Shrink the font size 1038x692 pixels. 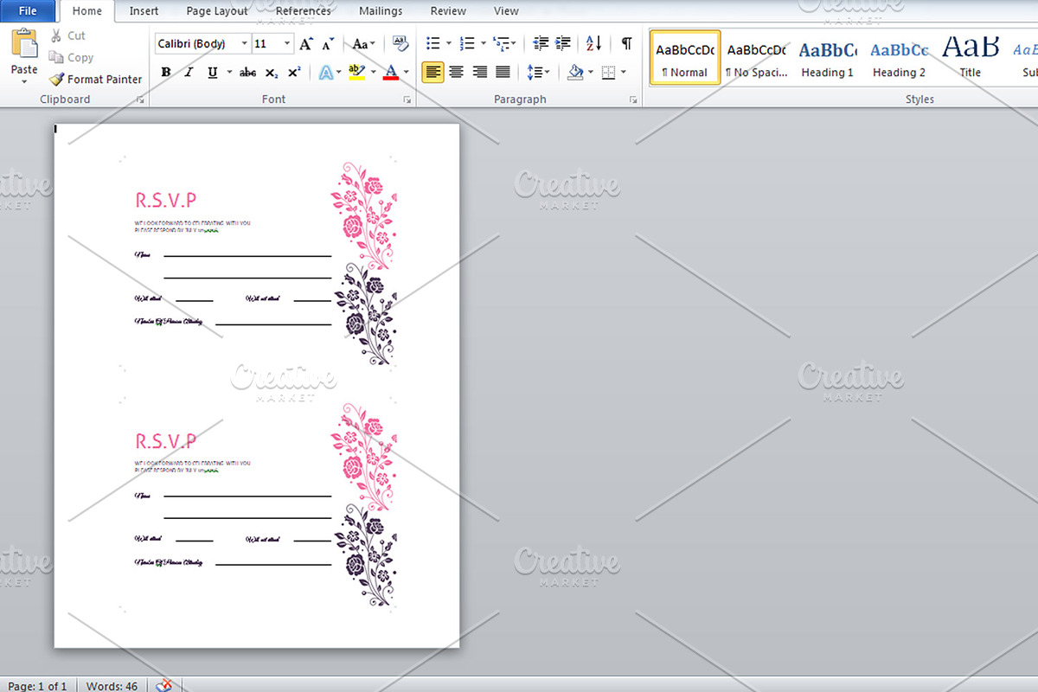click(328, 43)
